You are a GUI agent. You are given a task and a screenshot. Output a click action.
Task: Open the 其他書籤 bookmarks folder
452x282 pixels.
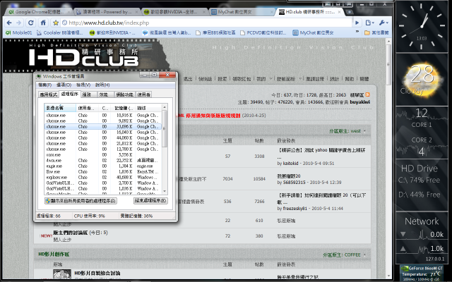(x=376, y=33)
